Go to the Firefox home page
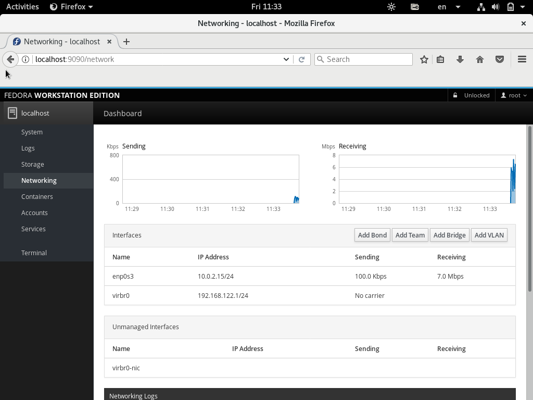Viewport: 533px width, 400px height. pos(479,59)
